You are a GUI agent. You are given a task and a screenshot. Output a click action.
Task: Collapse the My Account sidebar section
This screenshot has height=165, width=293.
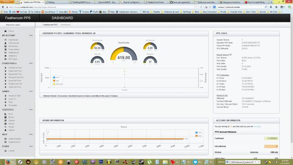[x=31, y=35]
